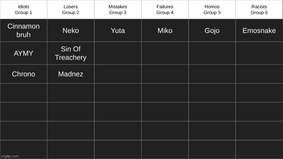Click the AYMY cell

(24, 53)
